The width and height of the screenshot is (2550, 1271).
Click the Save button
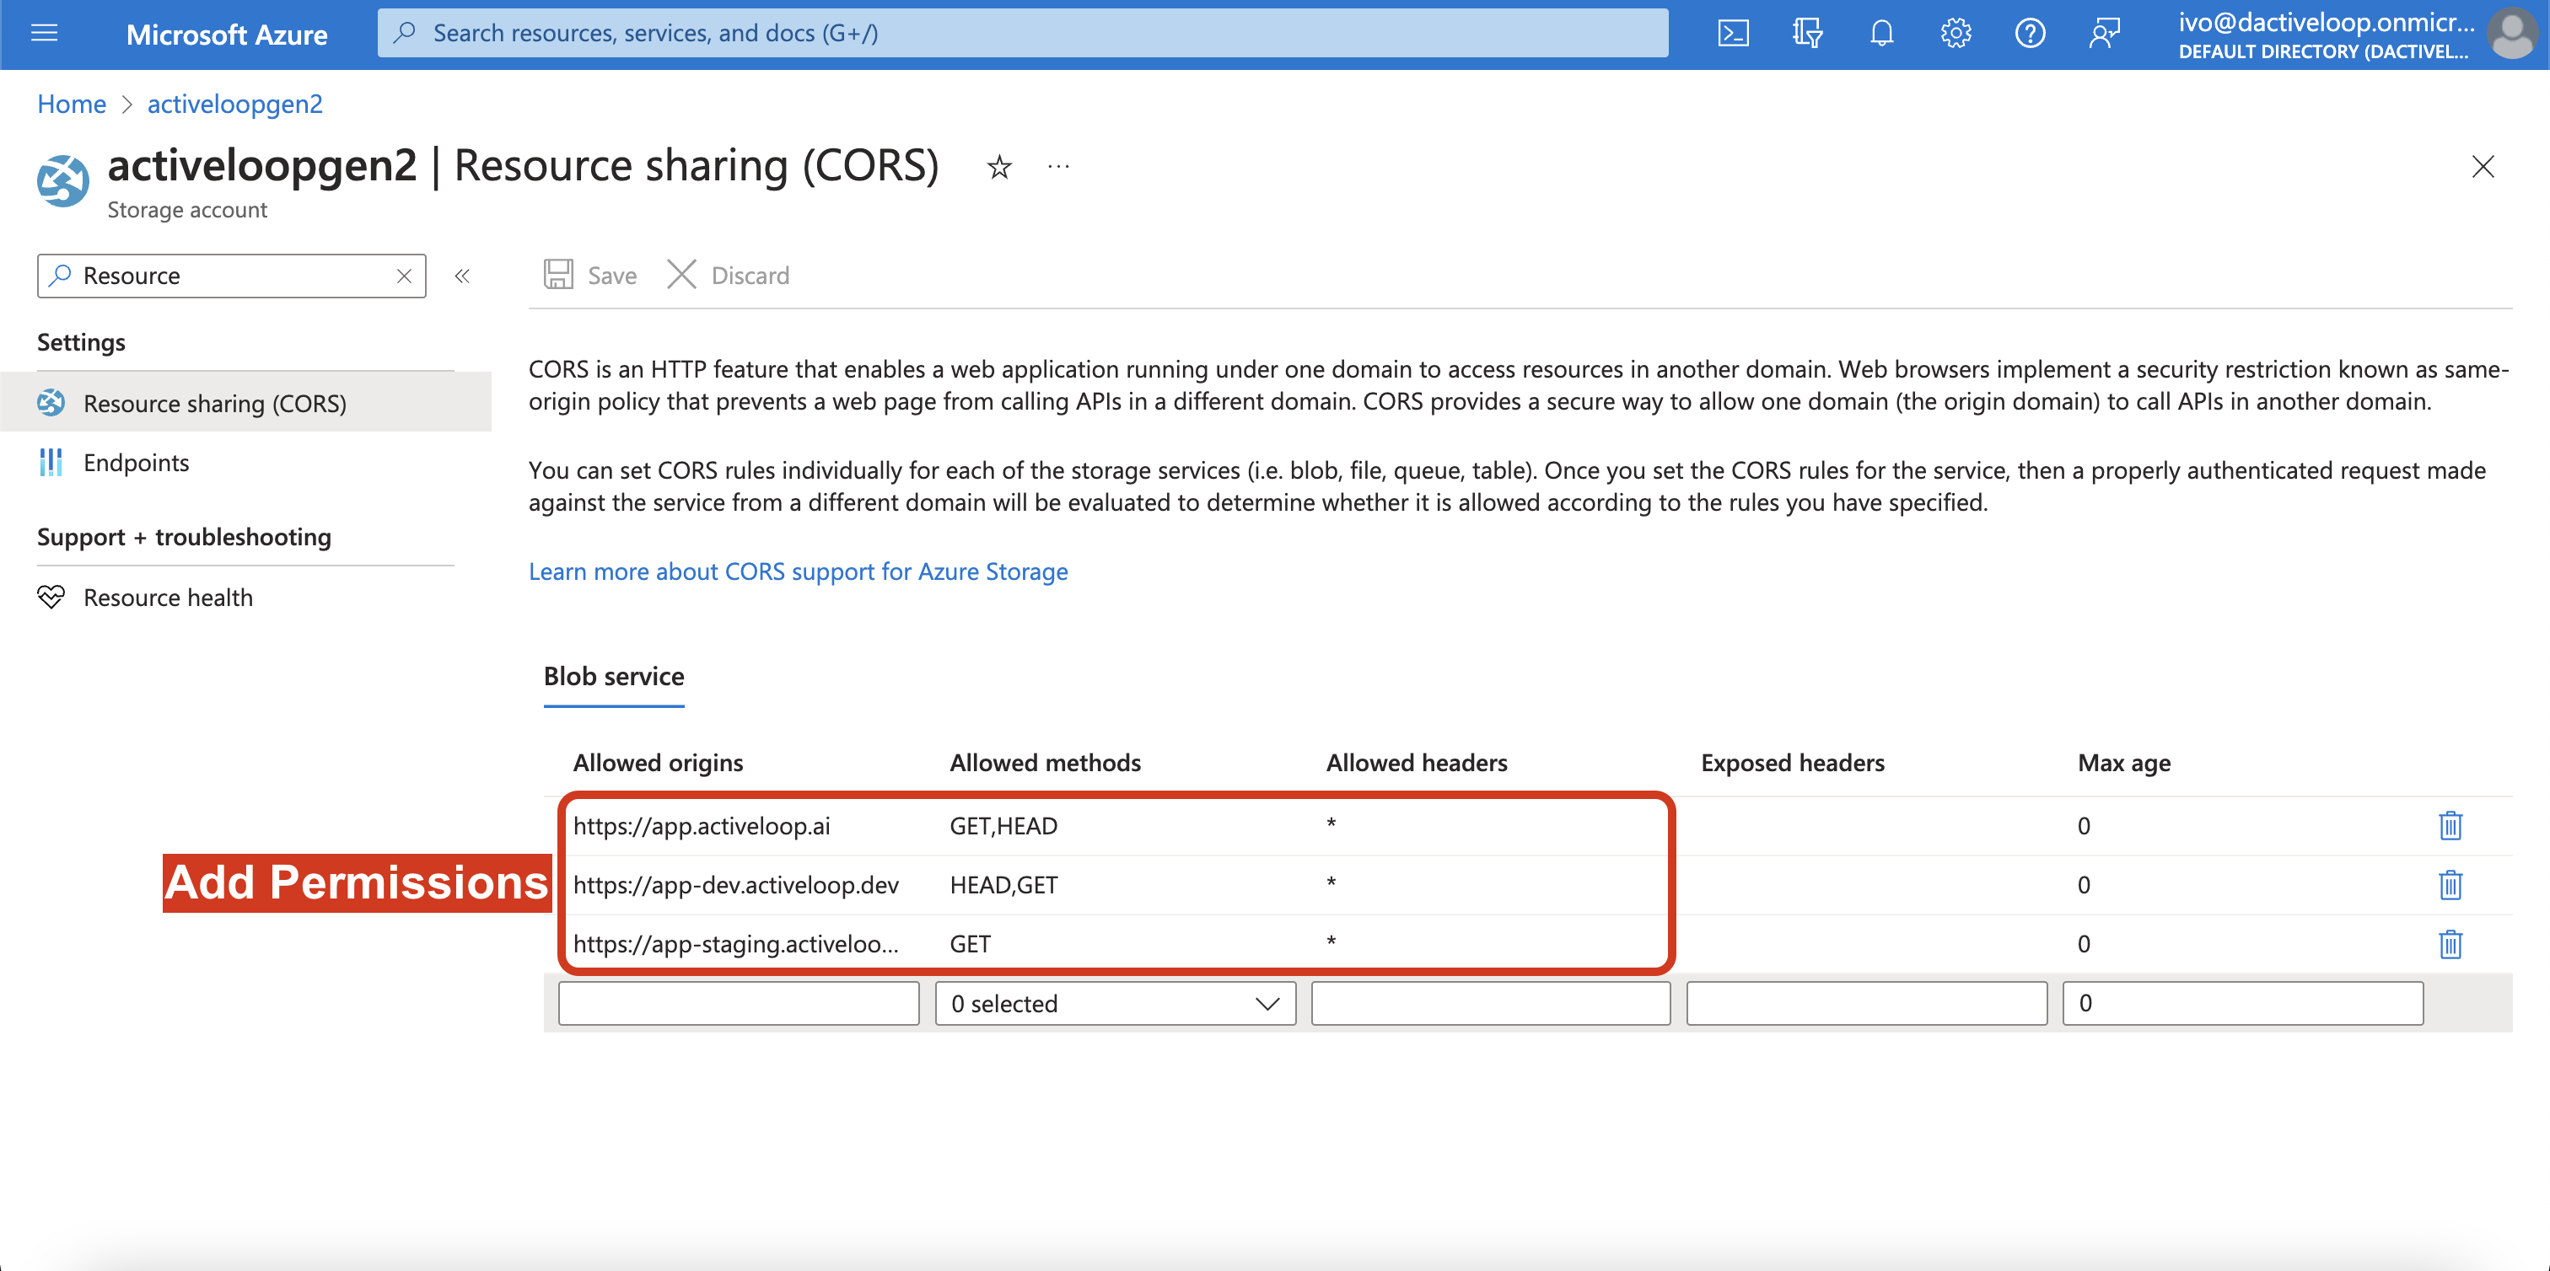[591, 275]
